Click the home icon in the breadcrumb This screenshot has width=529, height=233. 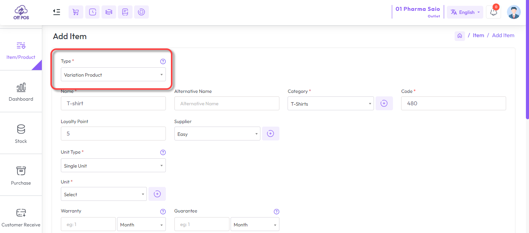(x=460, y=36)
